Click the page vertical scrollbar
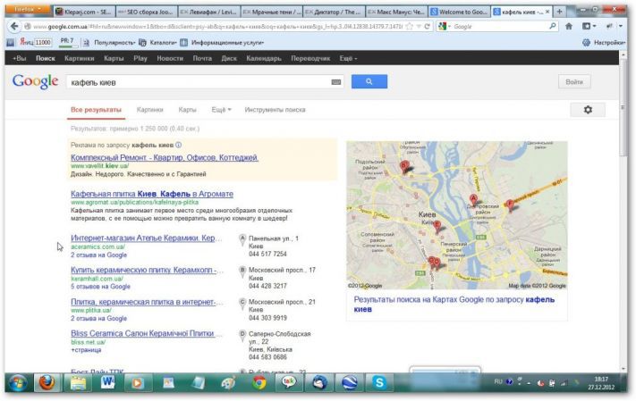Image resolution: width=636 pixels, height=401 pixels. (623, 217)
